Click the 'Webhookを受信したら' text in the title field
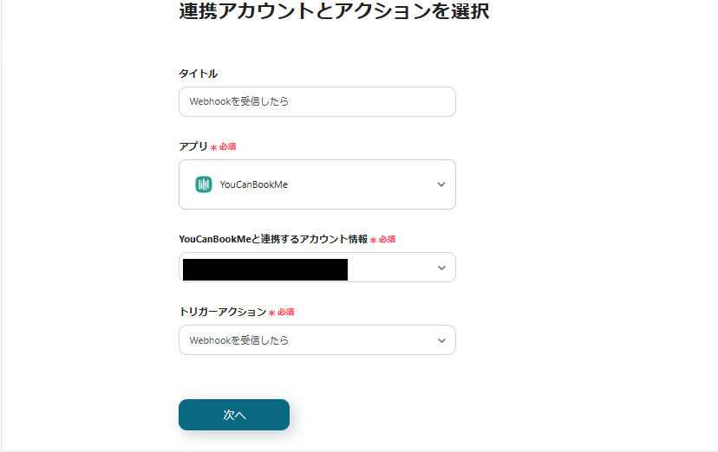 (x=239, y=101)
